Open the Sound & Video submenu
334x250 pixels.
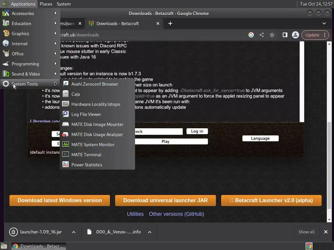pos(30,74)
